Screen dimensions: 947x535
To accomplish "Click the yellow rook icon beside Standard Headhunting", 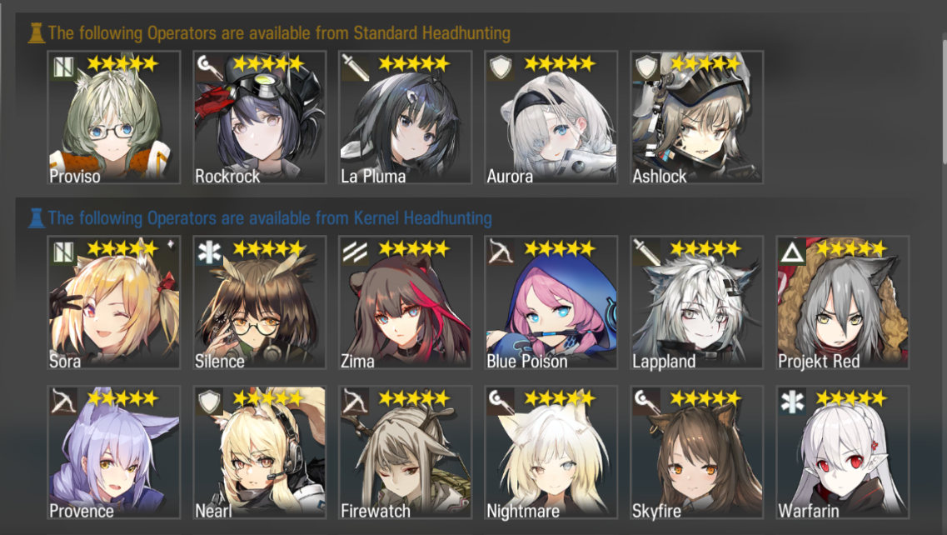I will tap(37, 32).
